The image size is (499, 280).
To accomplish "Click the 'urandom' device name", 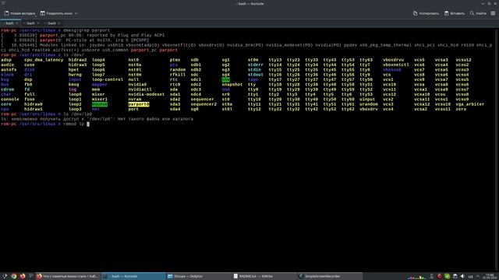I will [x=369, y=104].
